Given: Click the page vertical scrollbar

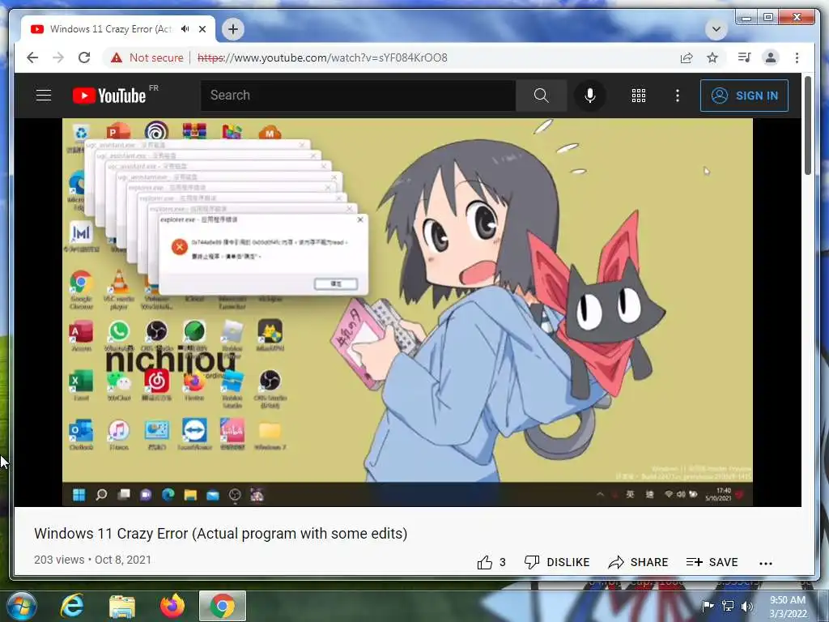Looking at the screenshot, I should (x=808, y=126).
